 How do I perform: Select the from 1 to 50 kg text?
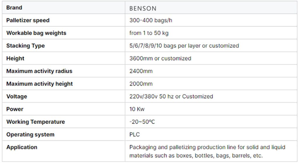tap(149, 33)
